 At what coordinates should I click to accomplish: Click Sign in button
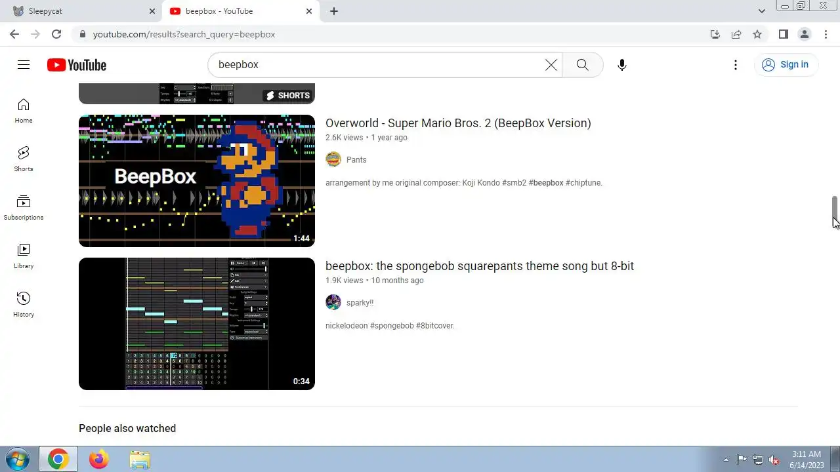[x=786, y=64]
